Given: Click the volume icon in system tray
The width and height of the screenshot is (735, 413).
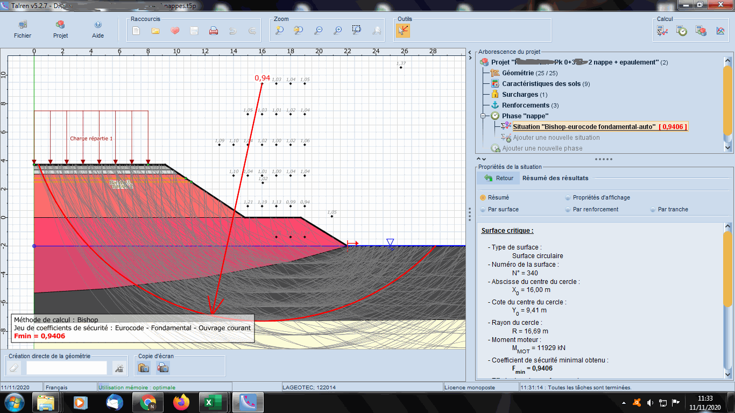Looking at the screenshot, I should click(650, 402).
